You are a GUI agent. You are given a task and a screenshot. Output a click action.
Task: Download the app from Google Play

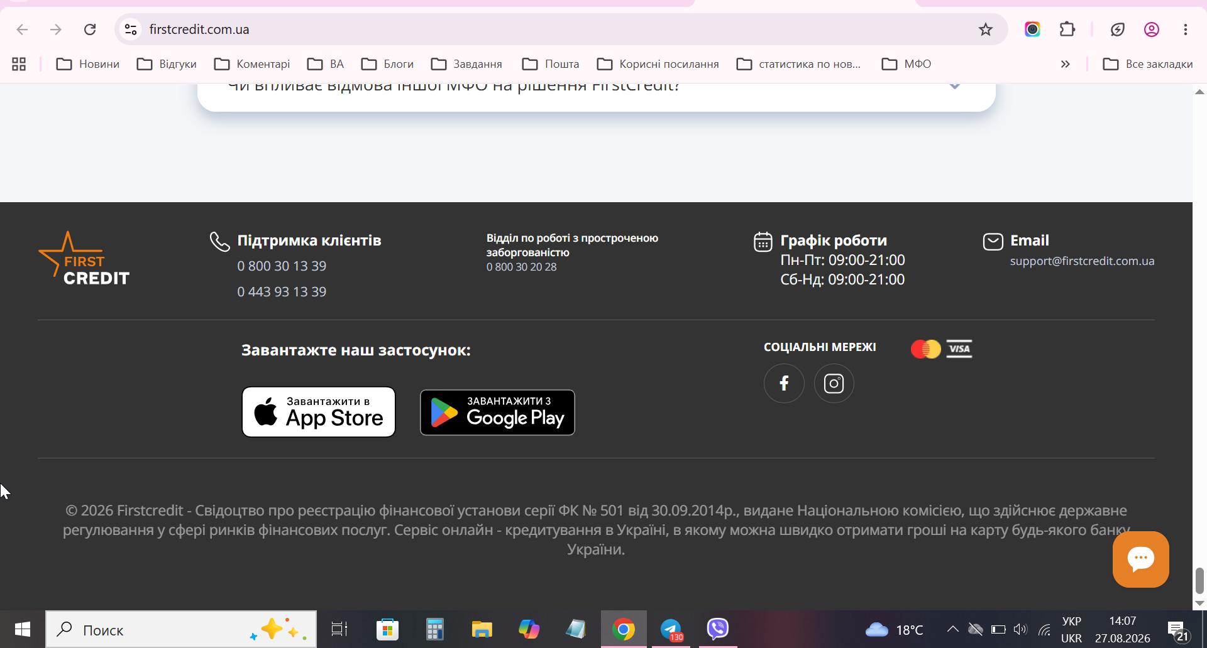(497, 413)
